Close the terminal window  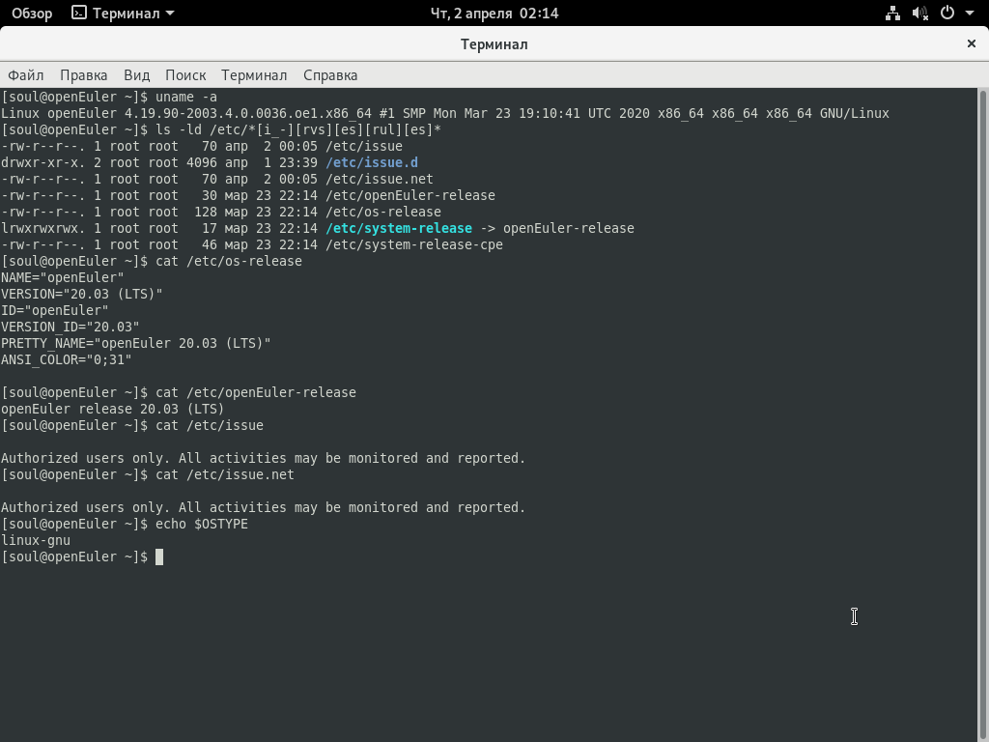click(x=972, y=43)
